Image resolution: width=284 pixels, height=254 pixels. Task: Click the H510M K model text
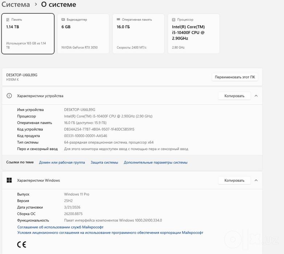pyautogui.click(x=12, y=79)
